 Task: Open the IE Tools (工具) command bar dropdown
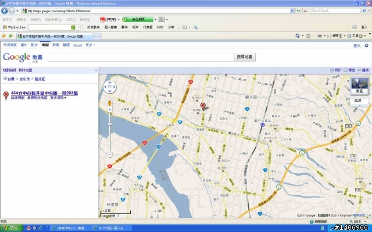click(x=356, y=36)
